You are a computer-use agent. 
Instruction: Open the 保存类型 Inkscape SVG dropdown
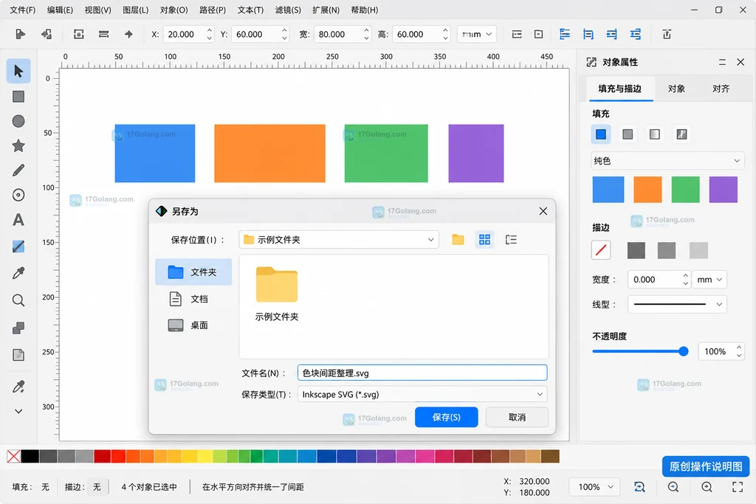click(x=422, y=394)
